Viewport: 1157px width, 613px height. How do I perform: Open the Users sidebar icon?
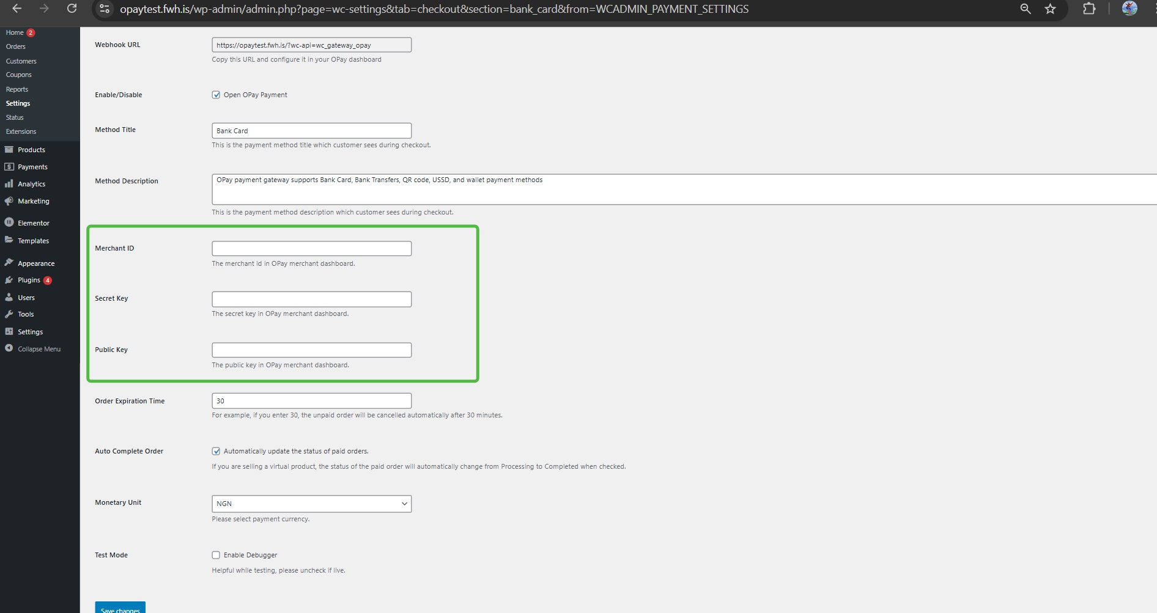9,297
